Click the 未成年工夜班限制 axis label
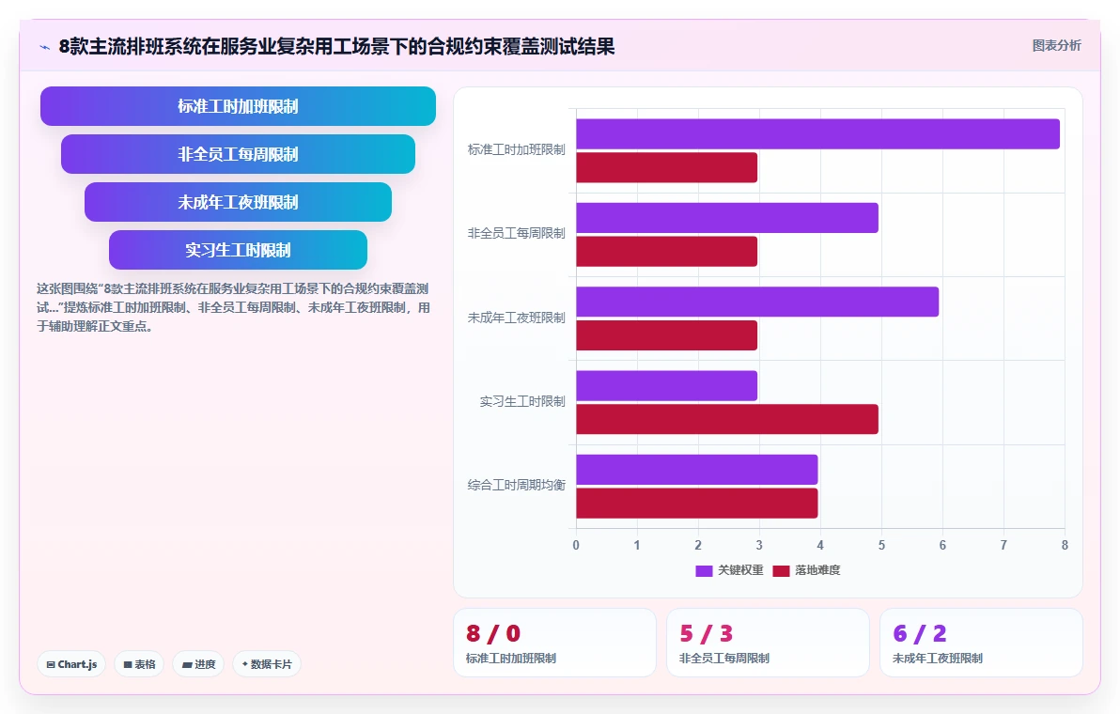Viewport: 1120px width, 714px height. [517, 318]
